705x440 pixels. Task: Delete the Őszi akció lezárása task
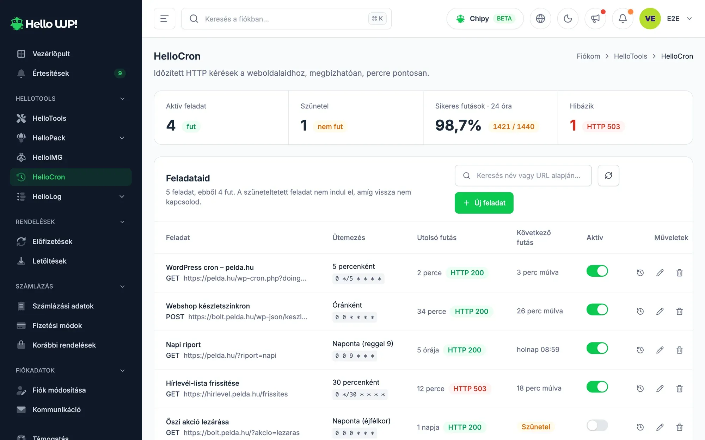tap(680, 427)
